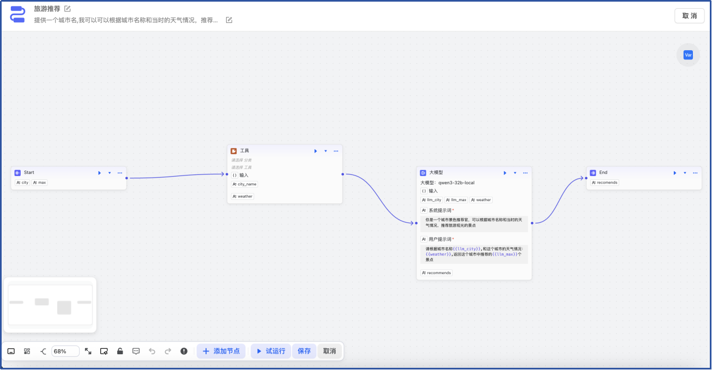Toggle the minimap display icon in toolbar
Screen dimensions: 712x370
[x=11, y=351]
